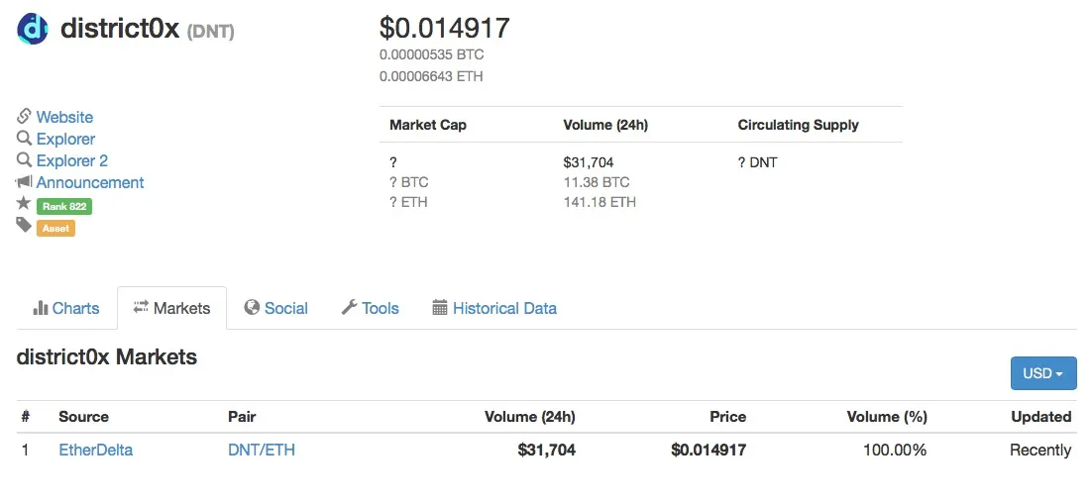Click the star icon beside Rank 822
Image resolution: width=1092 pixels, height=504 pixels.
click(x=24, y=203)
